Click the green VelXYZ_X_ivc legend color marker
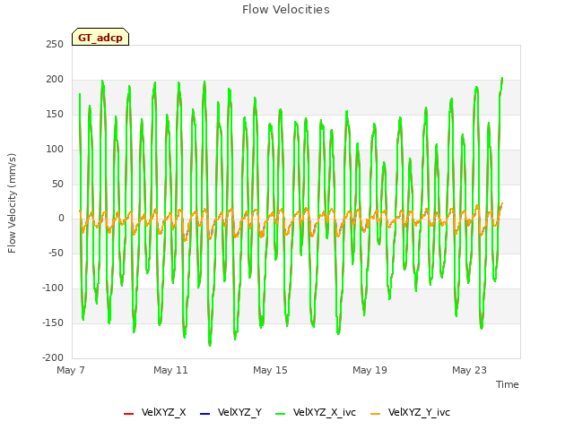Screen dimensions: 574x430 click(281, 414)
